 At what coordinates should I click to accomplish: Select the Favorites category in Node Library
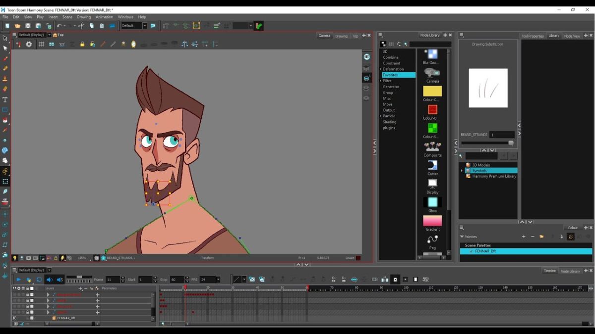pyautogui.click(x=398, y=75)
